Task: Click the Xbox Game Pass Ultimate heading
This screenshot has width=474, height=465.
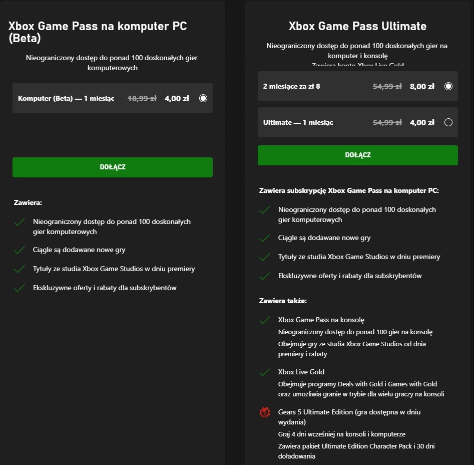Action: coord(357,26)
